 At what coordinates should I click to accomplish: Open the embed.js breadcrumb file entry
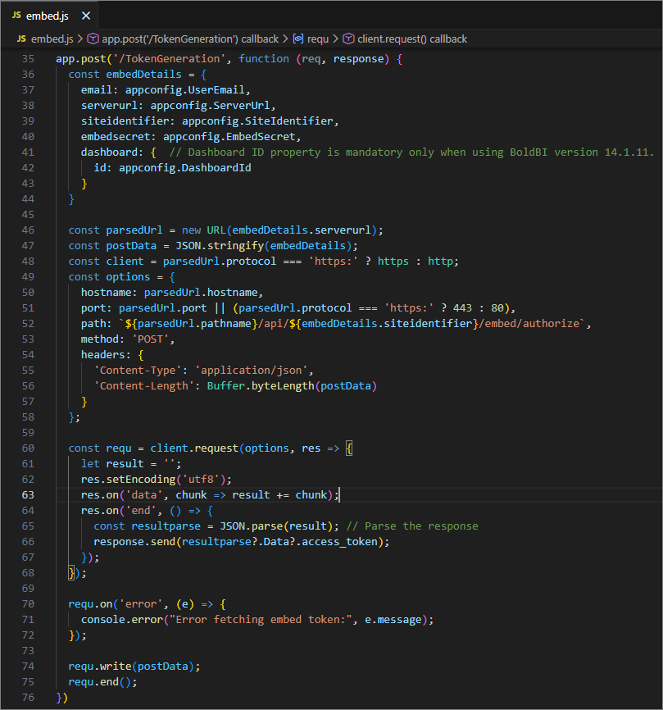coord(51,39)
